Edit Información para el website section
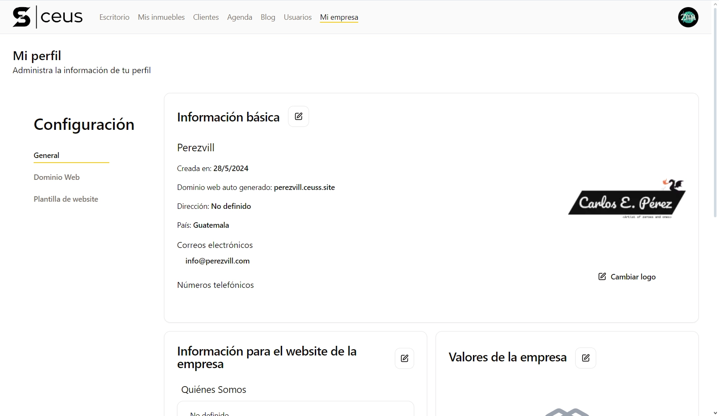 click(404, 358)
